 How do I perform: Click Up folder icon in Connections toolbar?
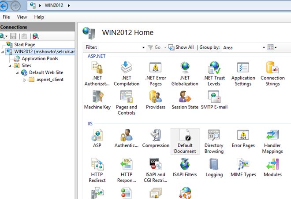(24, 36)
